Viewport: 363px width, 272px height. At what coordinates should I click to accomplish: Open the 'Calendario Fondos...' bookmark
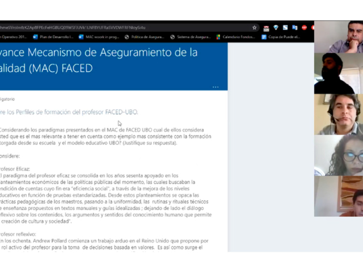click(x=236, y=37)
